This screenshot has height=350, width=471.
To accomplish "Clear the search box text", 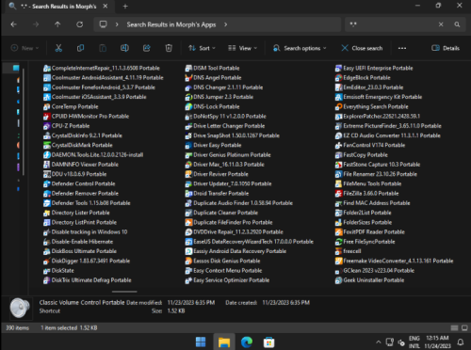I will point(441,24).
